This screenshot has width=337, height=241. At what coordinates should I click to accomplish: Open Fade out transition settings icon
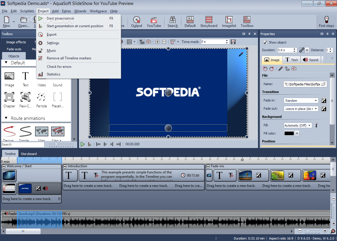pyautogui.click(x=324, y=109)
